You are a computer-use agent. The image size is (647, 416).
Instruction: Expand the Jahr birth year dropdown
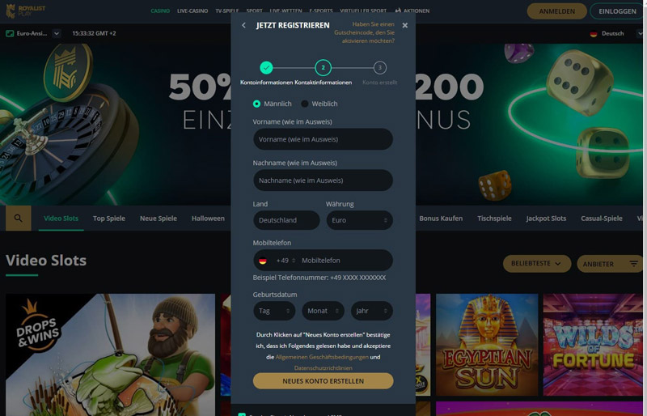click(371, 311)
